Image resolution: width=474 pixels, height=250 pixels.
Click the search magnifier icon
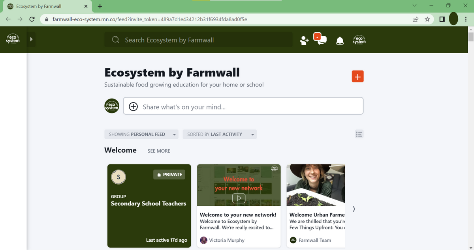pos(116,40)
